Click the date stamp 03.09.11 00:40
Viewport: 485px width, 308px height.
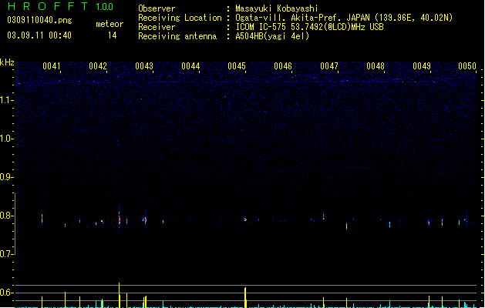pos(39,35)
